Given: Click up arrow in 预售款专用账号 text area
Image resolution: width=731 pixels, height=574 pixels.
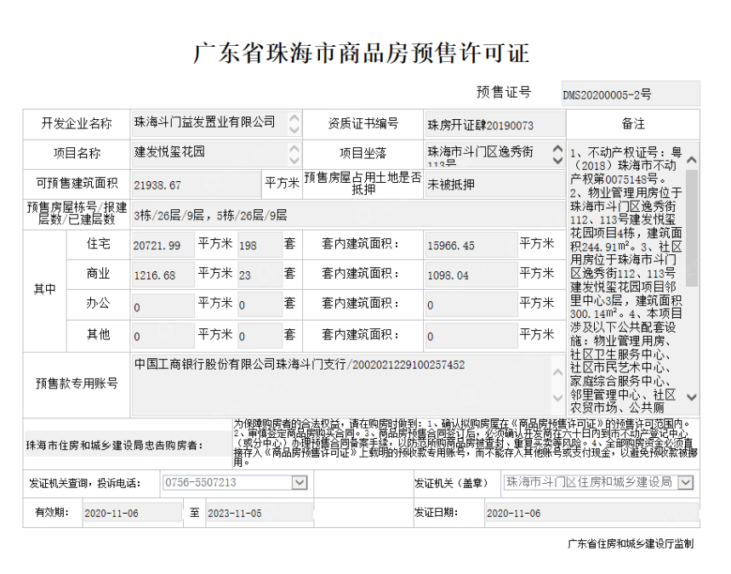Looking at the screenshot, I should pos(557,372).
